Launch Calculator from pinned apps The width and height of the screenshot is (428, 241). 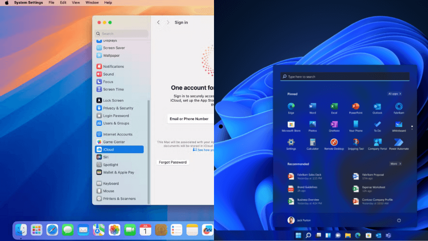point(312,145)
